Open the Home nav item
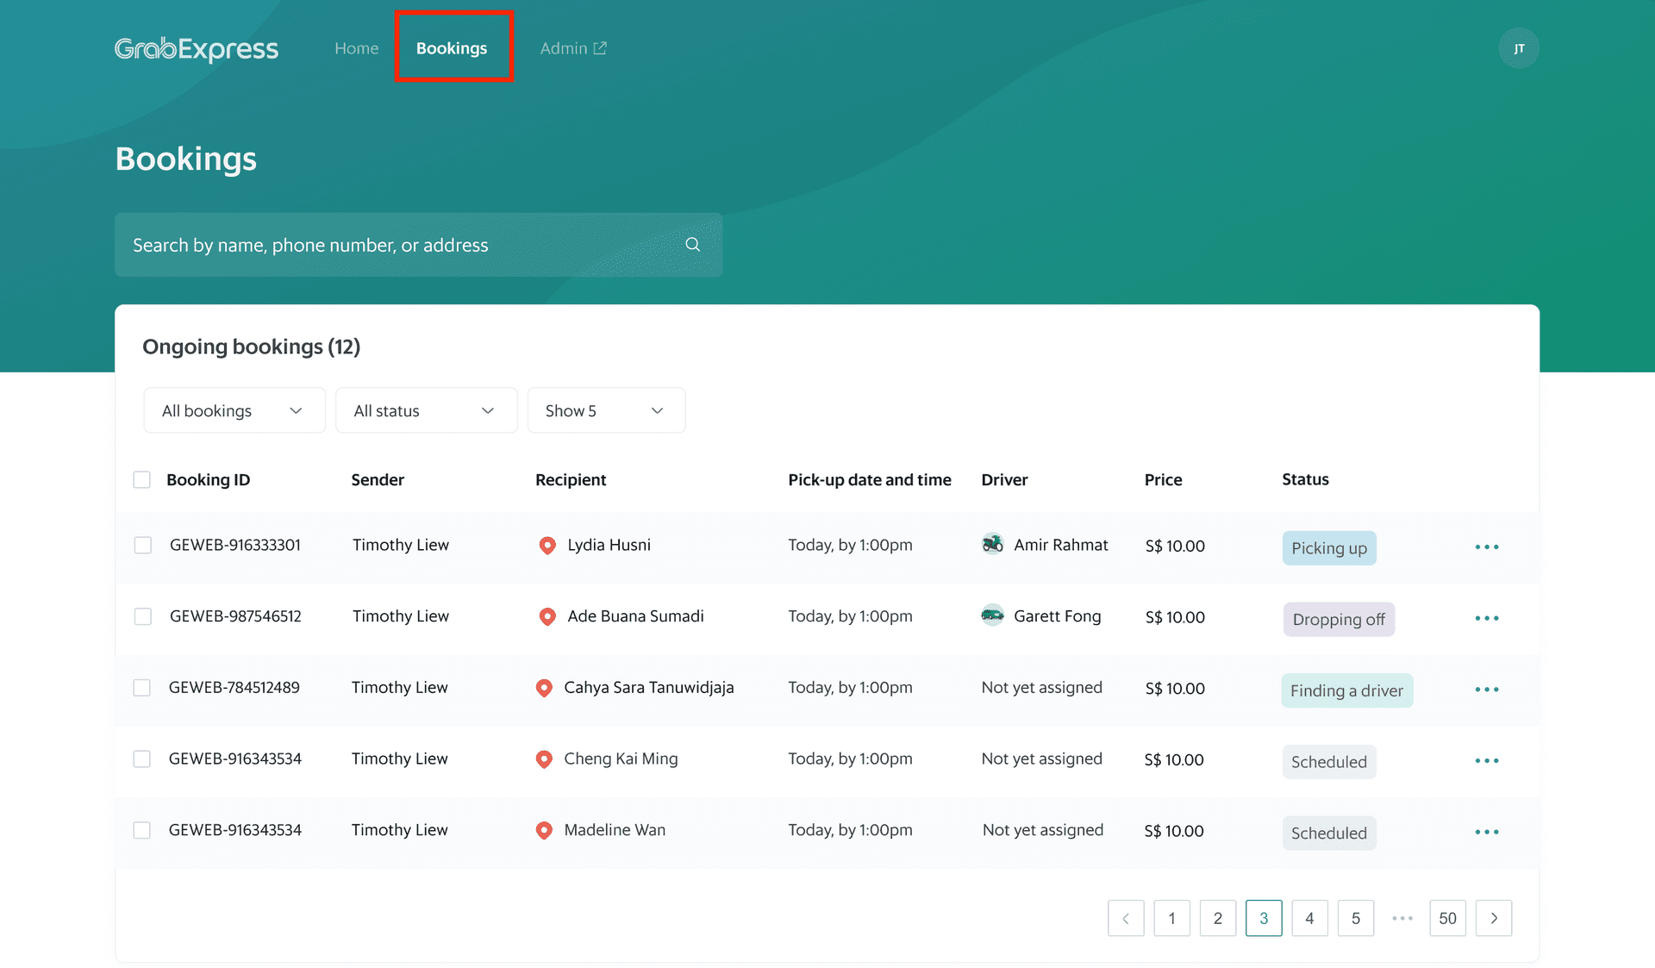The height and width of the screenshot is (968, 1655). click(356, 49)
